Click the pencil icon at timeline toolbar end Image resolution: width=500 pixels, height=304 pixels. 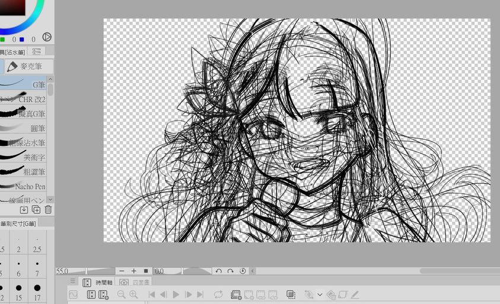(x=355, y=295)
